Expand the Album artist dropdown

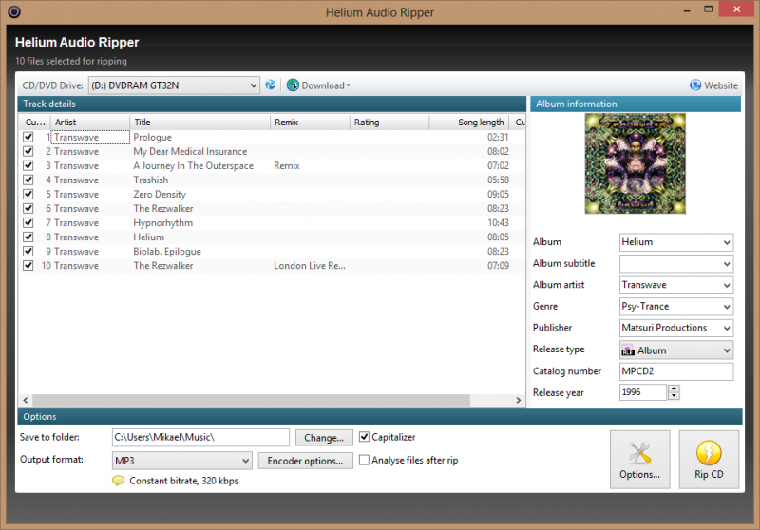[x=727, y=285]
